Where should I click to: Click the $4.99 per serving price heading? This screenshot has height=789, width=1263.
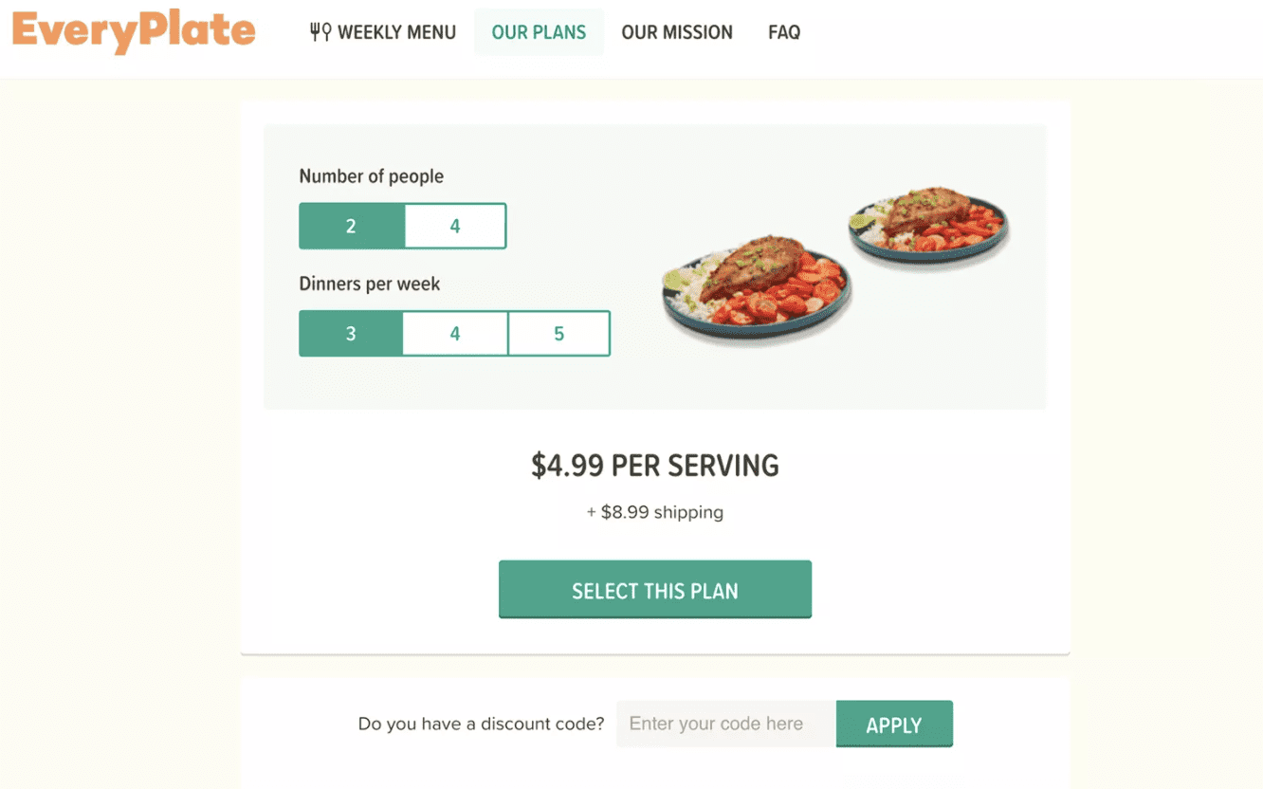point(655,466)
